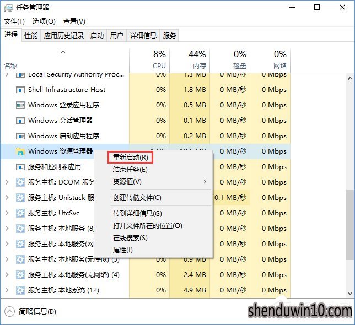Select 属性(I) menu entry
This screenshot has height=325, width=355.
(x=153, y=250)
